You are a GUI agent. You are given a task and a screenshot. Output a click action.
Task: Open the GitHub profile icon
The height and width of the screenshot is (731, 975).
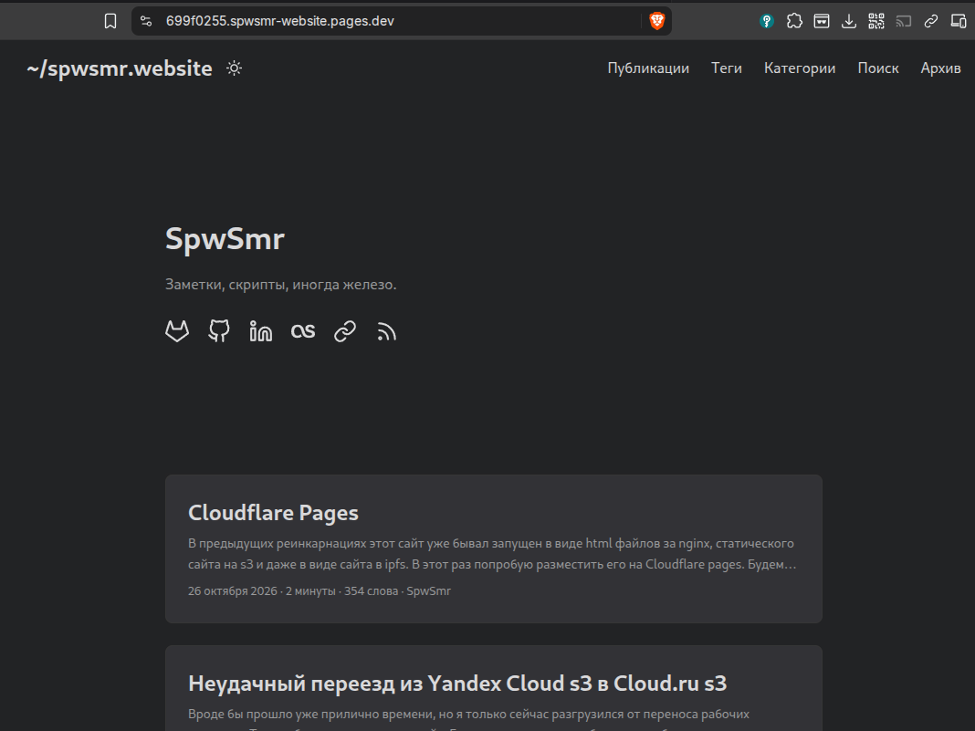coord(219,331)
